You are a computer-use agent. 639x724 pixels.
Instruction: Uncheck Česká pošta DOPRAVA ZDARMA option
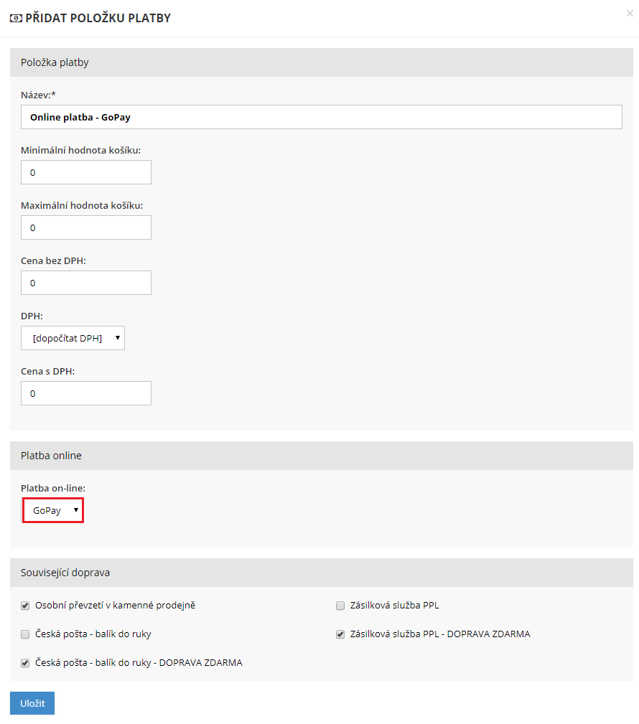click(25, 663)
